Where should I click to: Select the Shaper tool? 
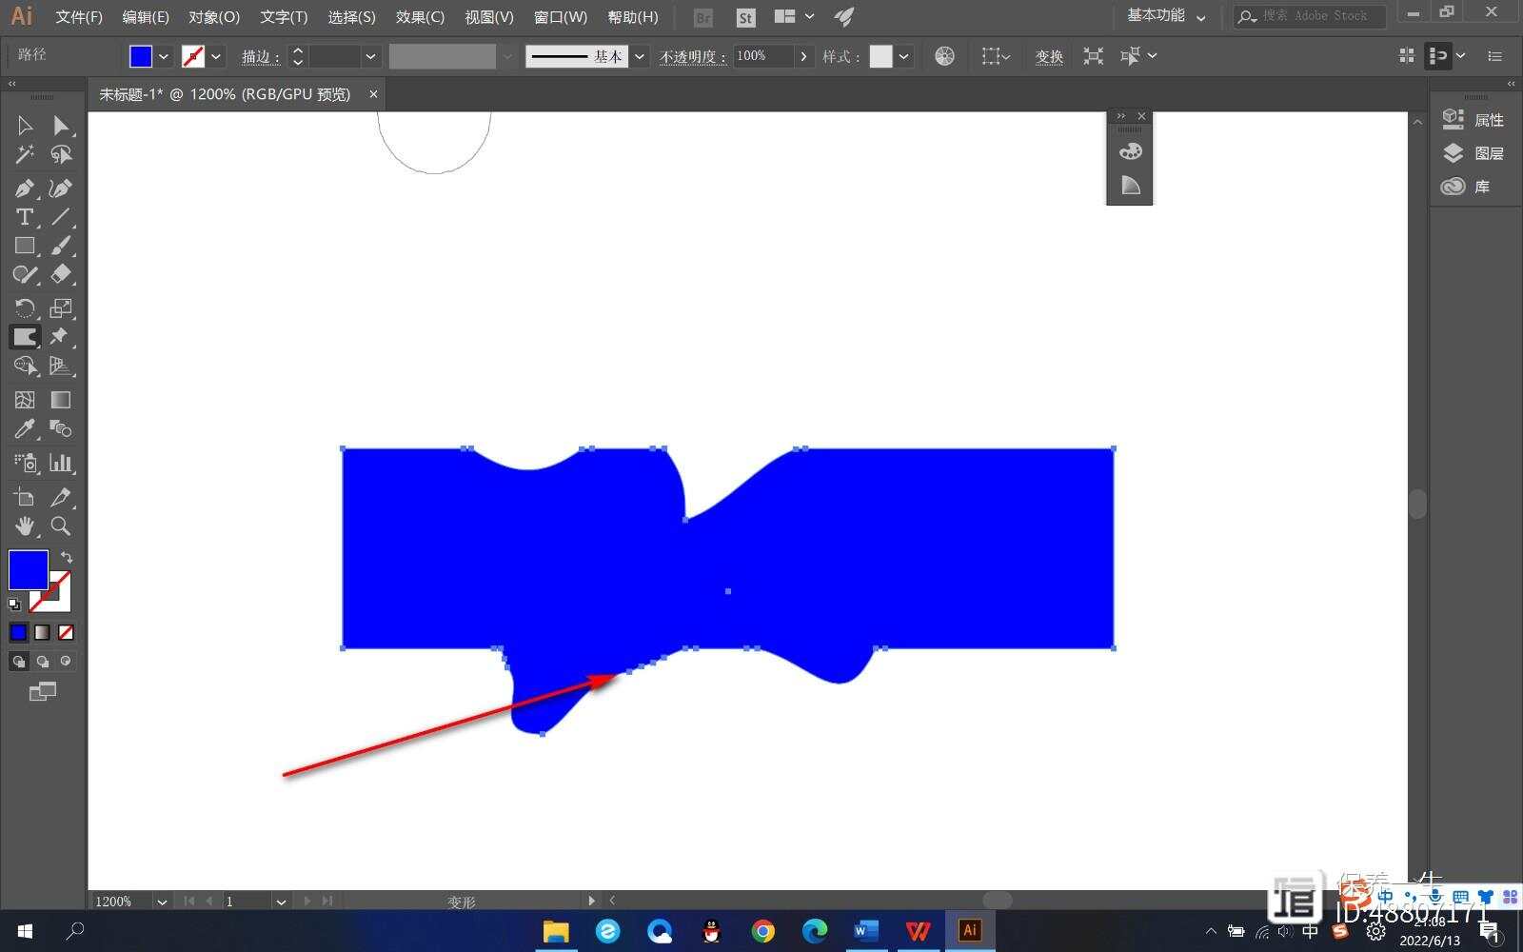[x=25, y=275]
